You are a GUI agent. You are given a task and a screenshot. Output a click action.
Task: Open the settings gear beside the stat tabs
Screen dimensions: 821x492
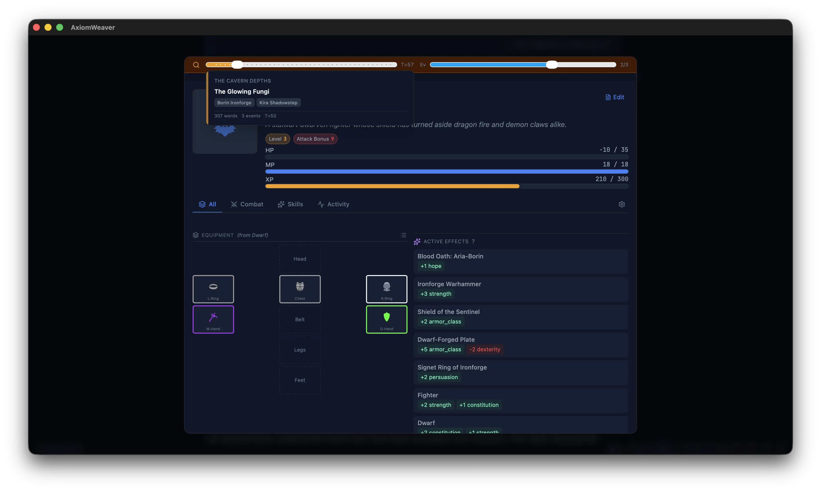coord(622,204)
